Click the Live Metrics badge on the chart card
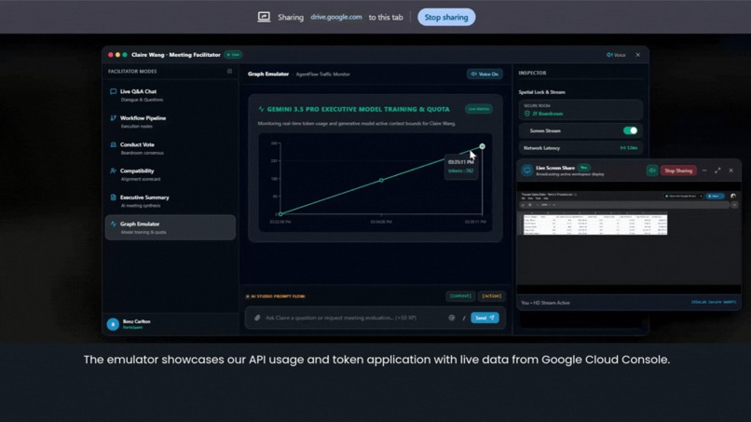 point(479,109)
